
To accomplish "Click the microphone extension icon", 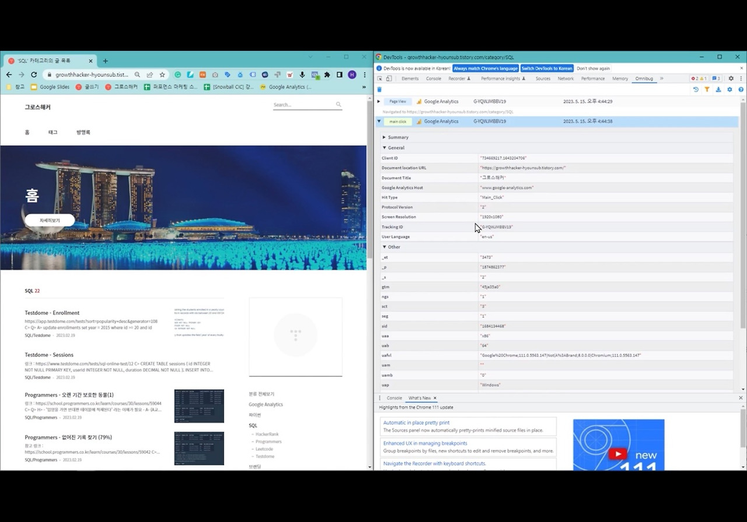I will [302, 75].
